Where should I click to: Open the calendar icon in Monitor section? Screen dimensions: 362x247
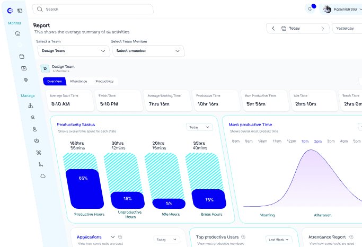22,56
